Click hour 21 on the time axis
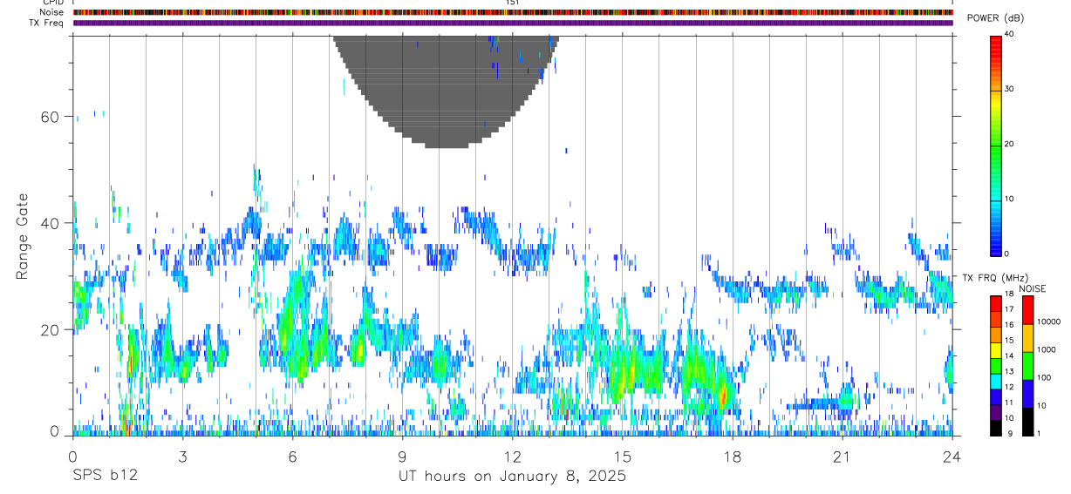1071x494 pixels. (x=842, y=457)
